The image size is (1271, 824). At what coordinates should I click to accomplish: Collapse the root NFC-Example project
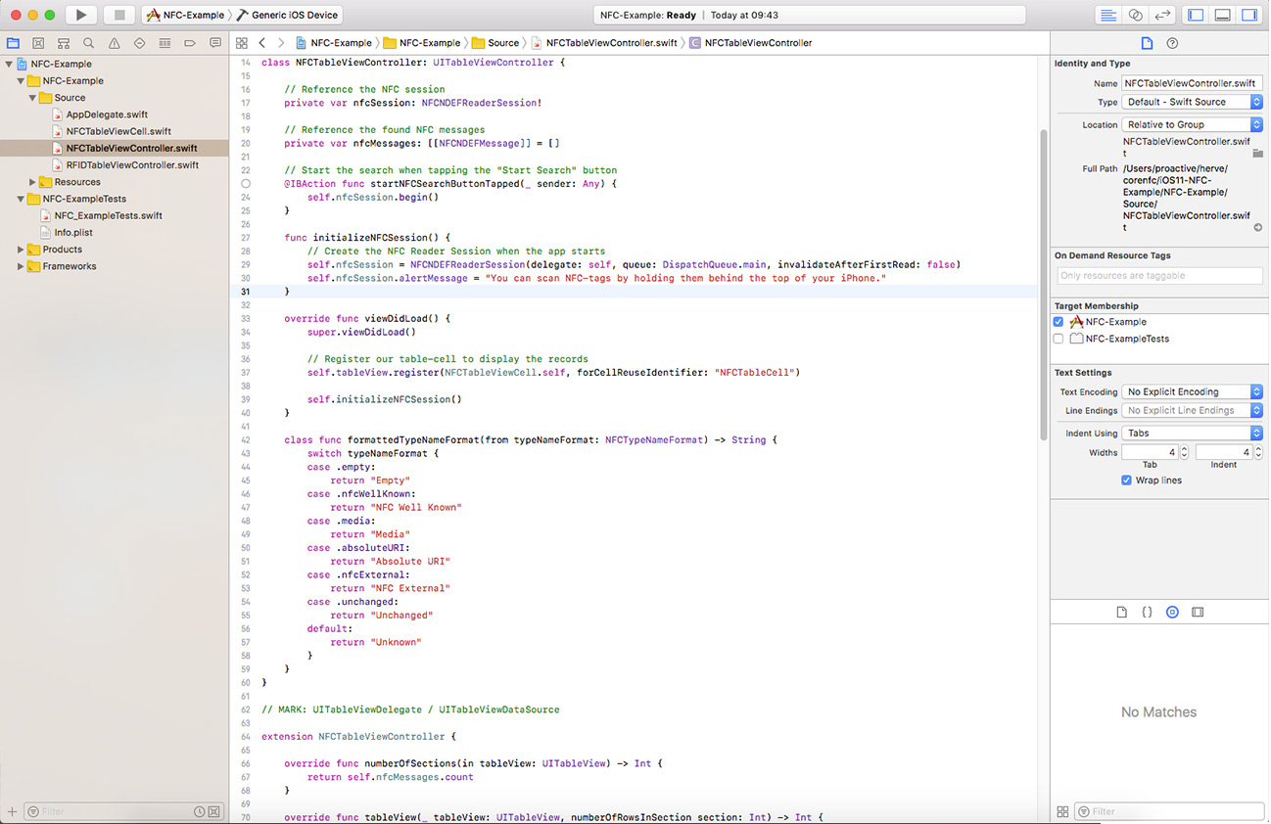coord(9,65)
